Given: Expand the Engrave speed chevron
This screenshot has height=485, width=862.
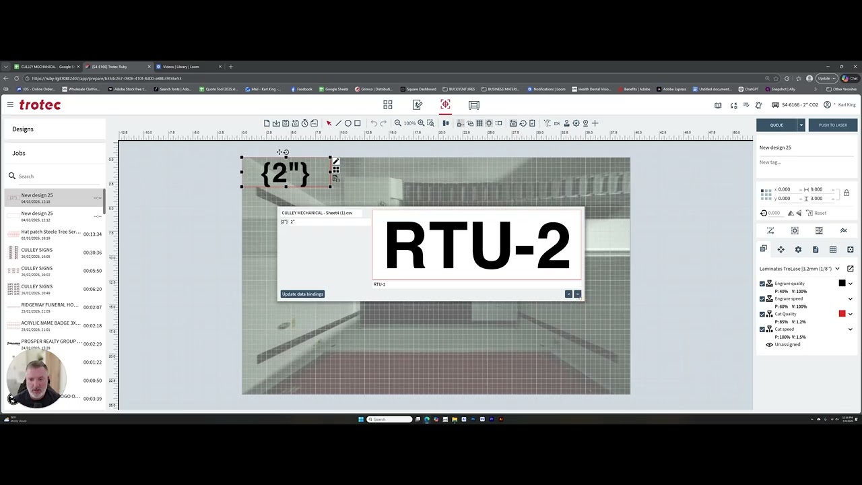Looking at the screenshot, I should tap(850, 298).
